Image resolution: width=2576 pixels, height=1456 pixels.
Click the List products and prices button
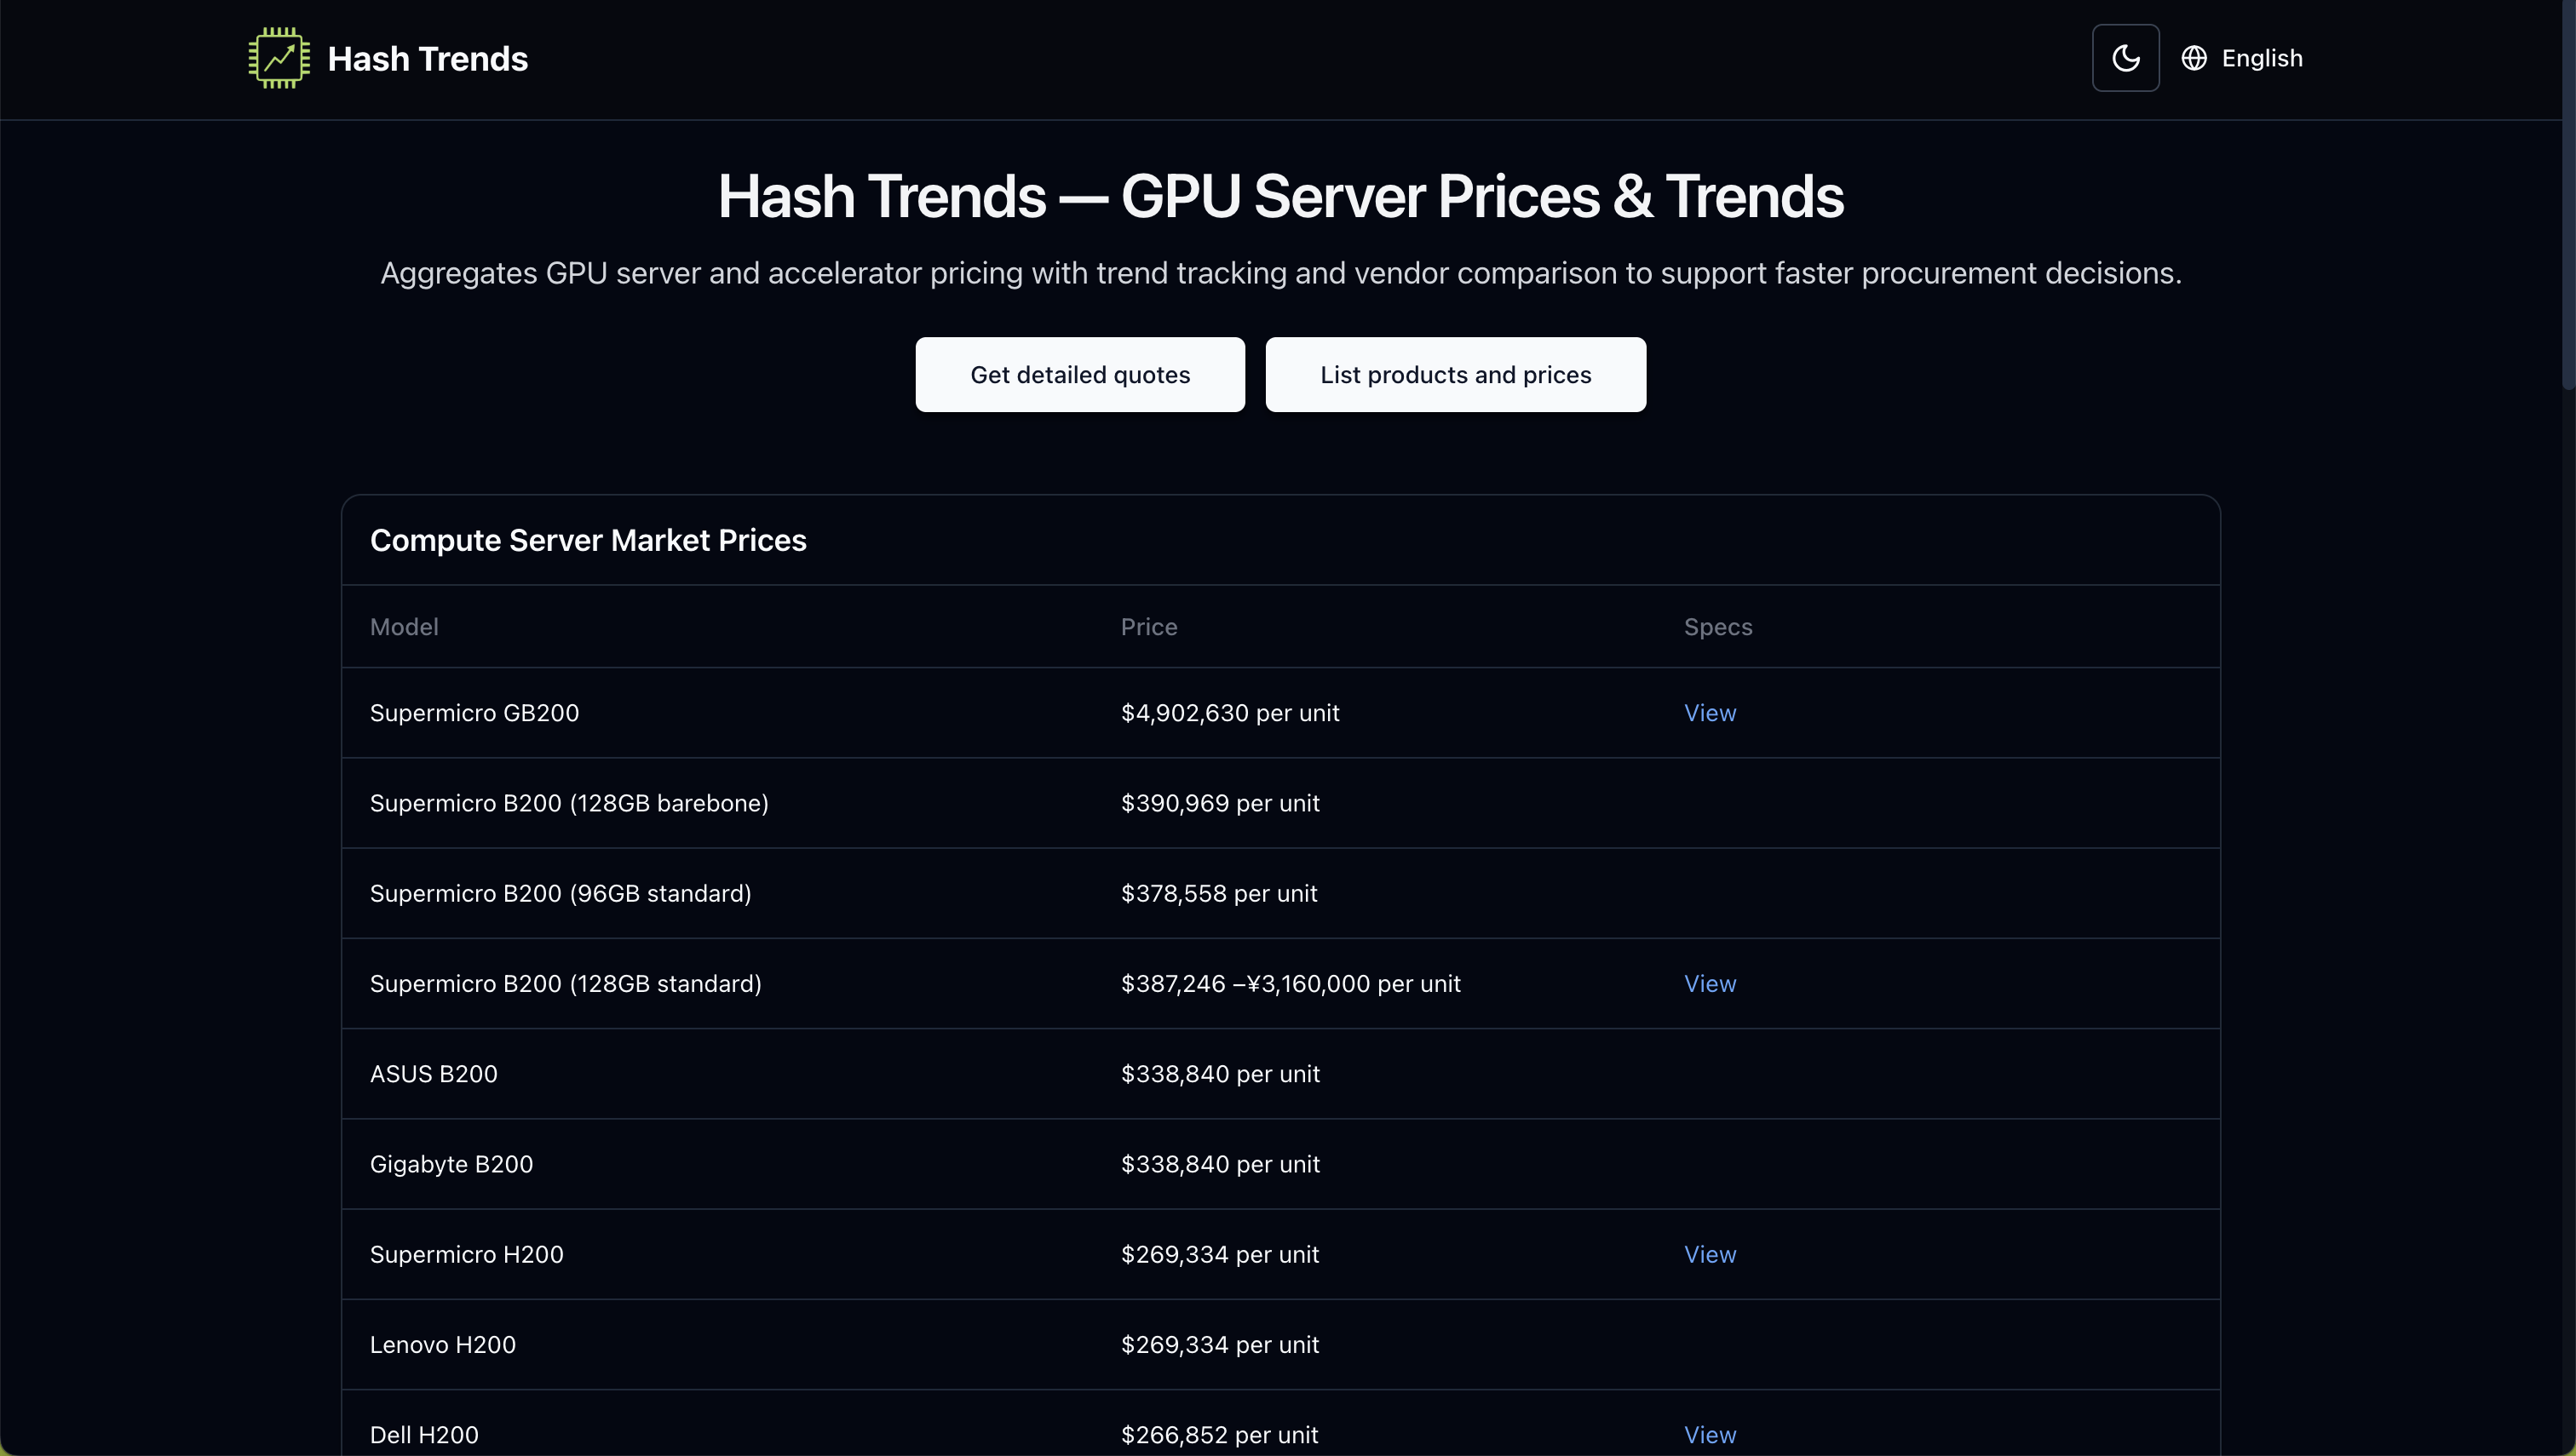(x=1456, y=374)
